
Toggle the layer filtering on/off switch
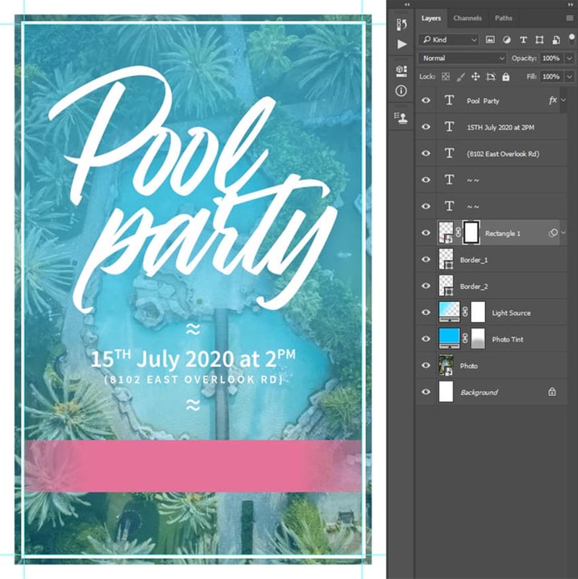click(x=572, y=38)
